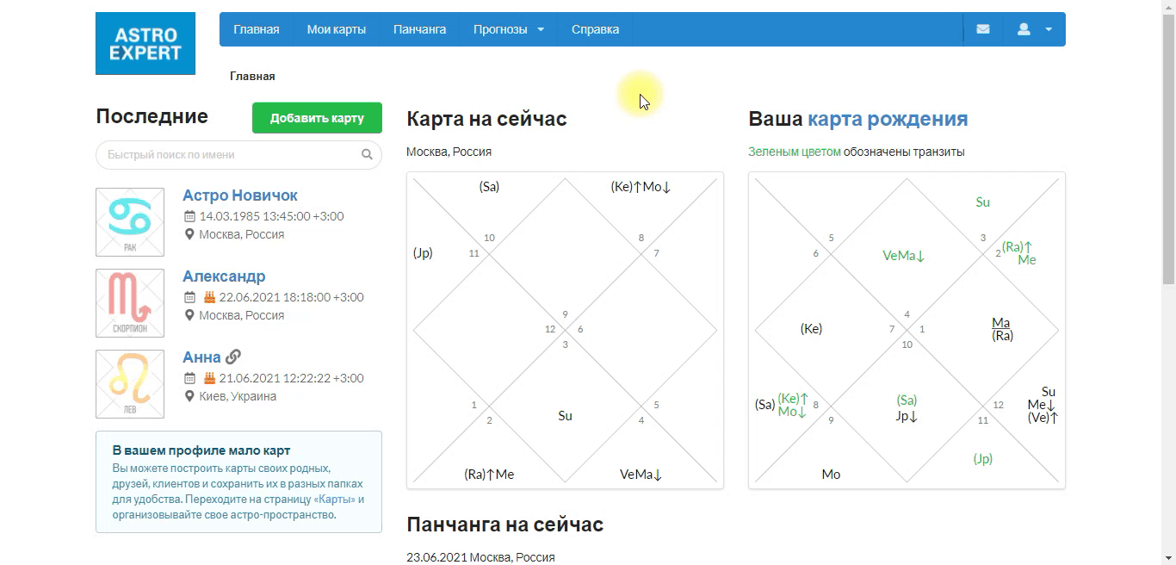Open the Астро Новичок chart link
The height and width of the screenshot is (565, 1176).
240,196
